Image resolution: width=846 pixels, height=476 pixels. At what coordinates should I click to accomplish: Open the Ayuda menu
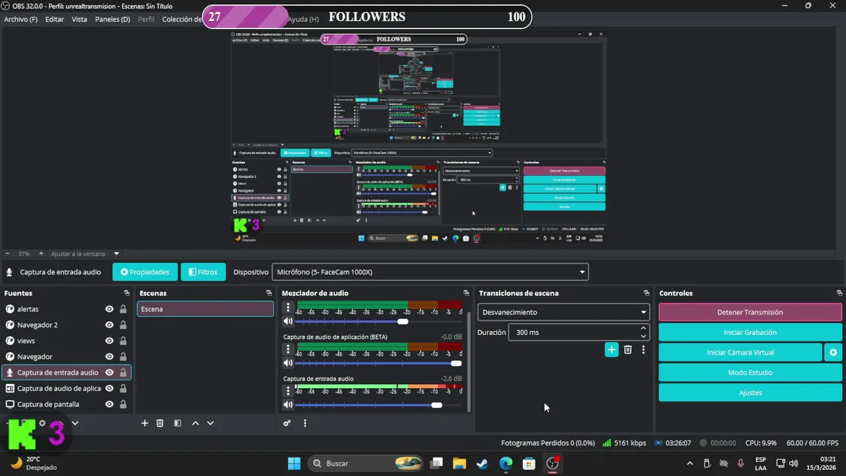point(303,19)
